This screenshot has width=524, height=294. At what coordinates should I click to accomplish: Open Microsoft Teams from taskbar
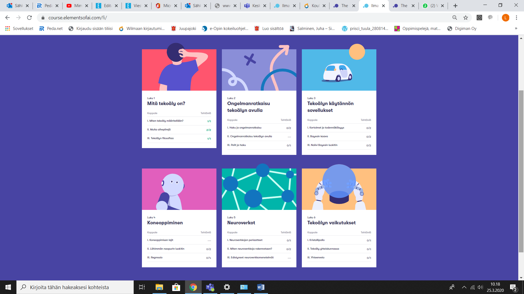tap(210, 287)
